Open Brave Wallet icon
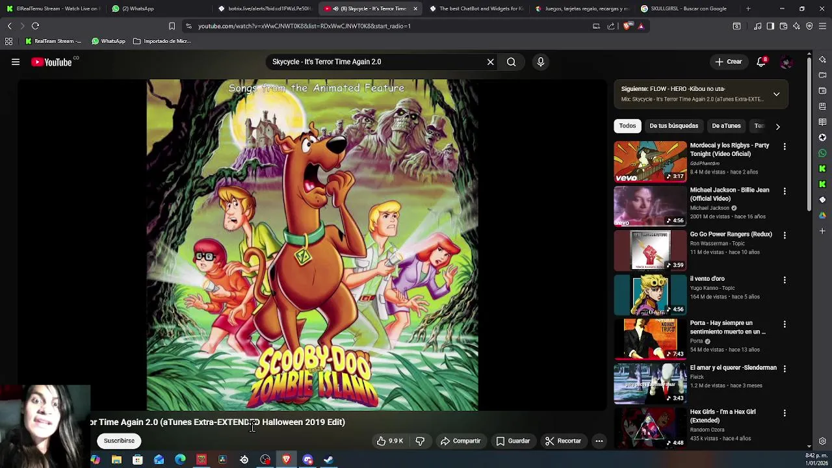832x468 pixels. coord(783,26)
